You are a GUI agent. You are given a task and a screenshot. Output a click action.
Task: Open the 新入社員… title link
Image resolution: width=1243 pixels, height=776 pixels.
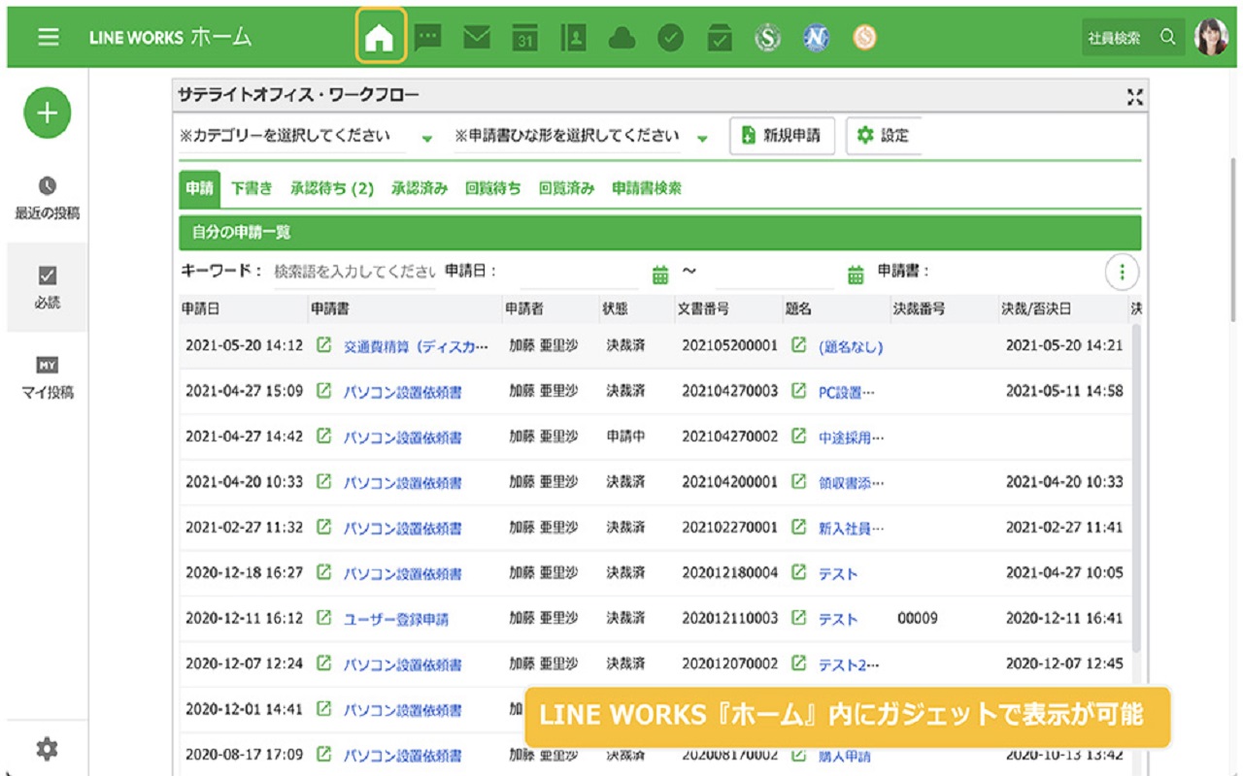852,529
